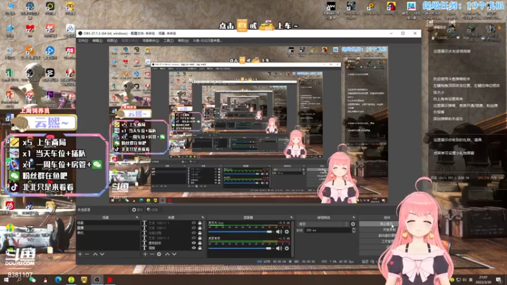The height and width of the screenshot is (285, 507).
Task: Move source down with the sources panel down arrow
Action: (174, 255)
